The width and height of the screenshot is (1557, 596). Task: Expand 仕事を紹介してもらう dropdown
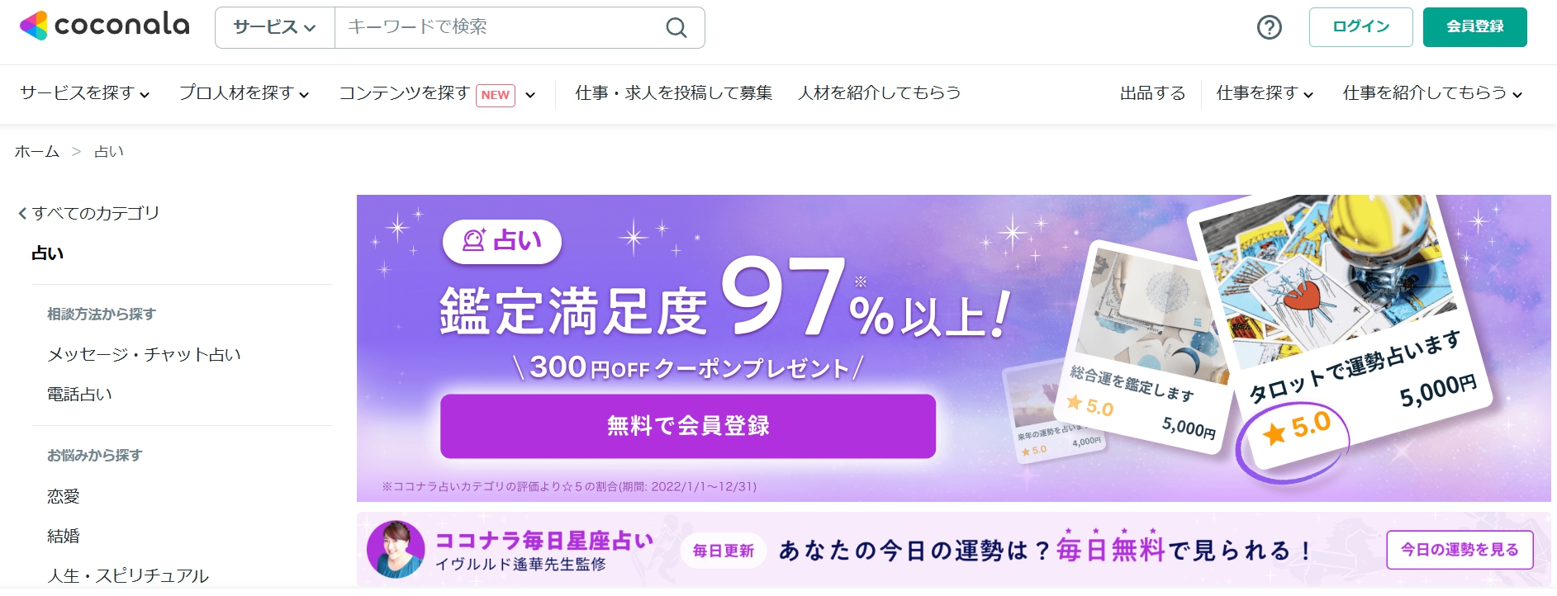(x=1432, y=93)
